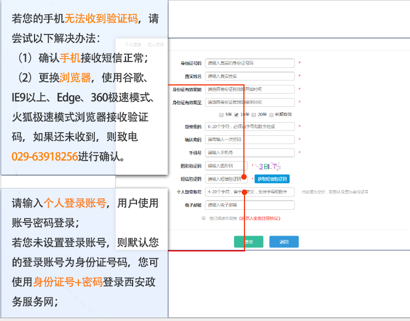Check the agreement 我已阅读并同意 checkbox
The image size is (410, 321).
pos(203,218)
